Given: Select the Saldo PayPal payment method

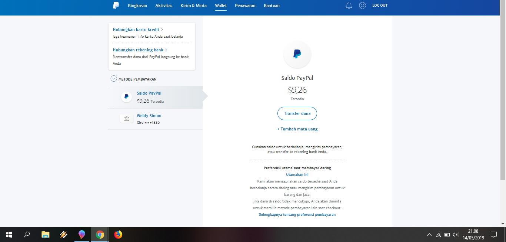Looking at the screenshot, I should click(x=155, y=97).
